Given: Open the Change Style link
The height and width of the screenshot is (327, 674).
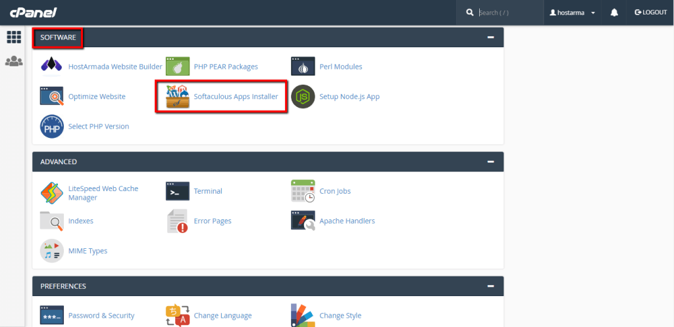Looking at the screenshot, I should pyautogui.click(x=340, y=315).
